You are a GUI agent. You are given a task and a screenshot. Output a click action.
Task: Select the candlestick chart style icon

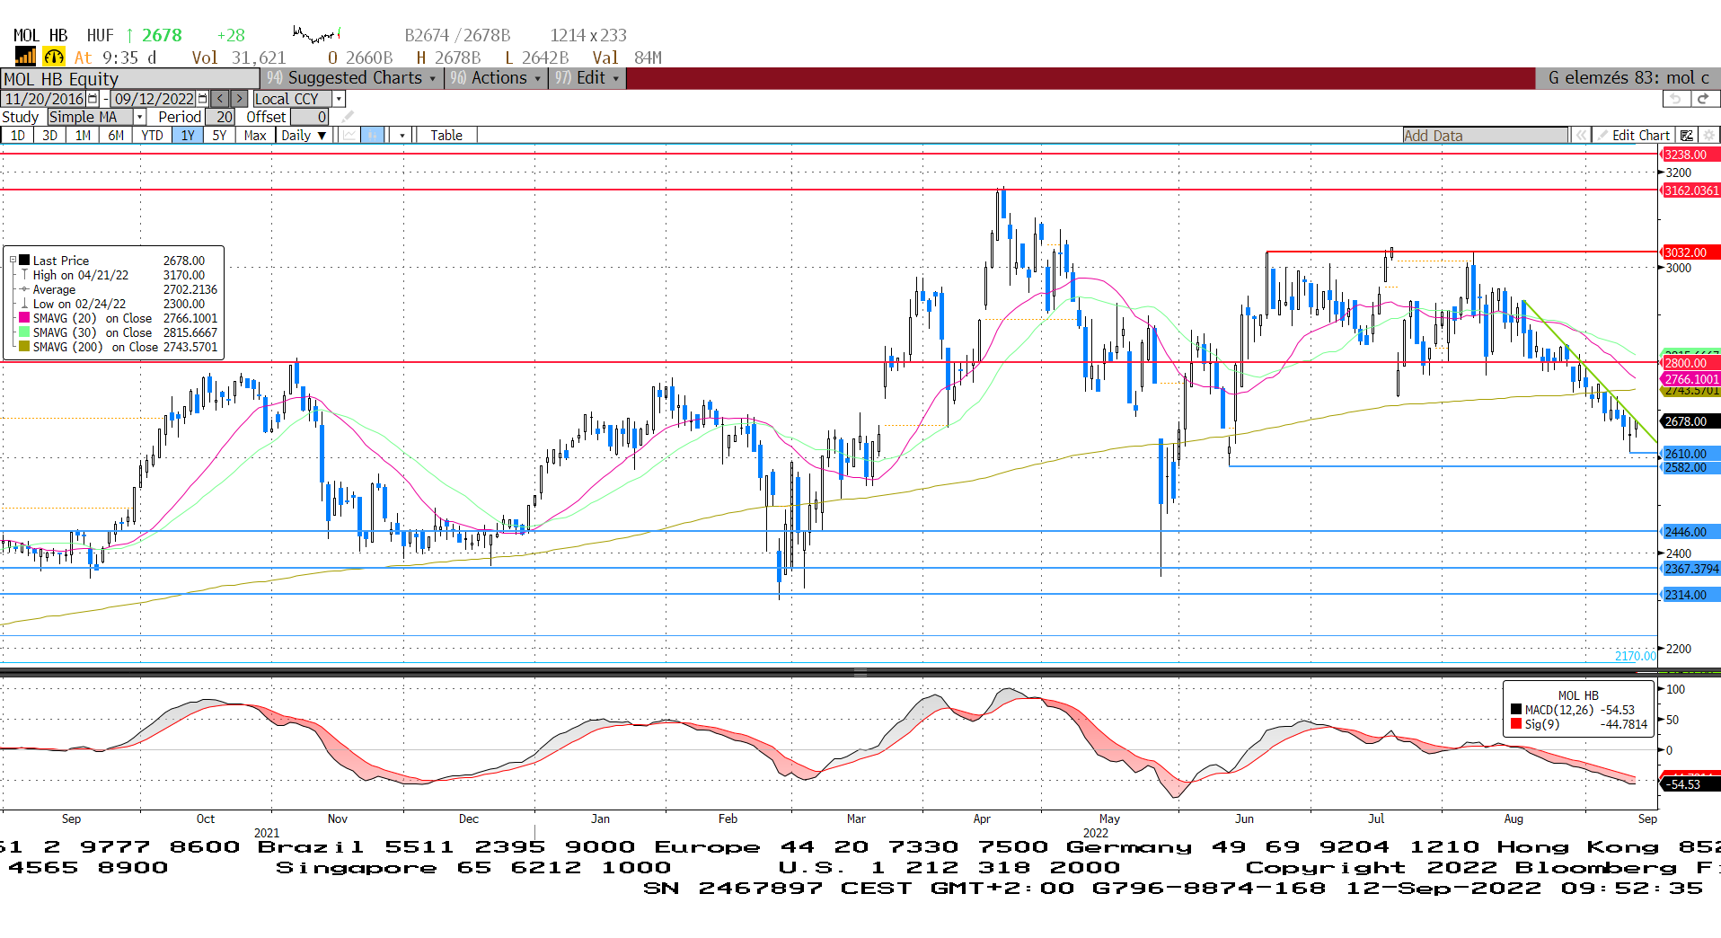(373, 136)
